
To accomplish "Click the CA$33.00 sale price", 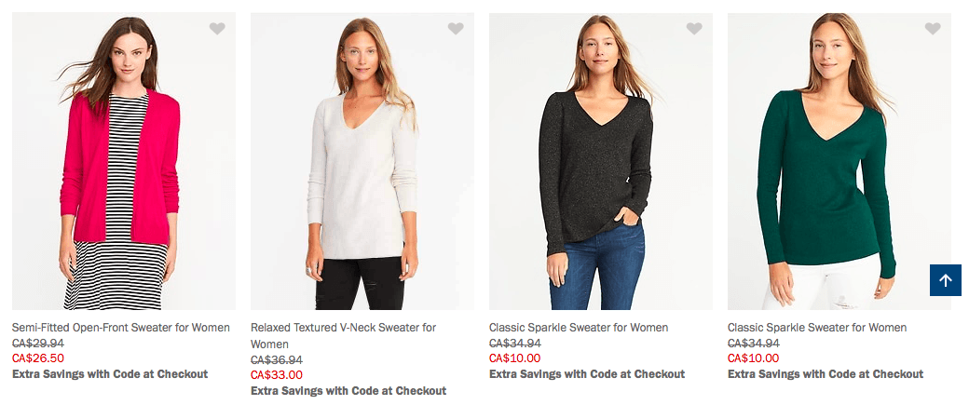I will 277,375.
